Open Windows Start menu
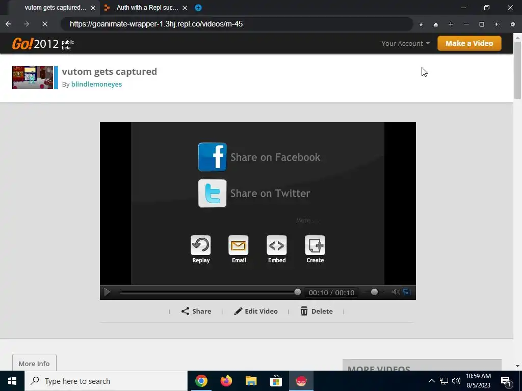The width and height of the screenshot is (522, 391). tap(12, 381)
